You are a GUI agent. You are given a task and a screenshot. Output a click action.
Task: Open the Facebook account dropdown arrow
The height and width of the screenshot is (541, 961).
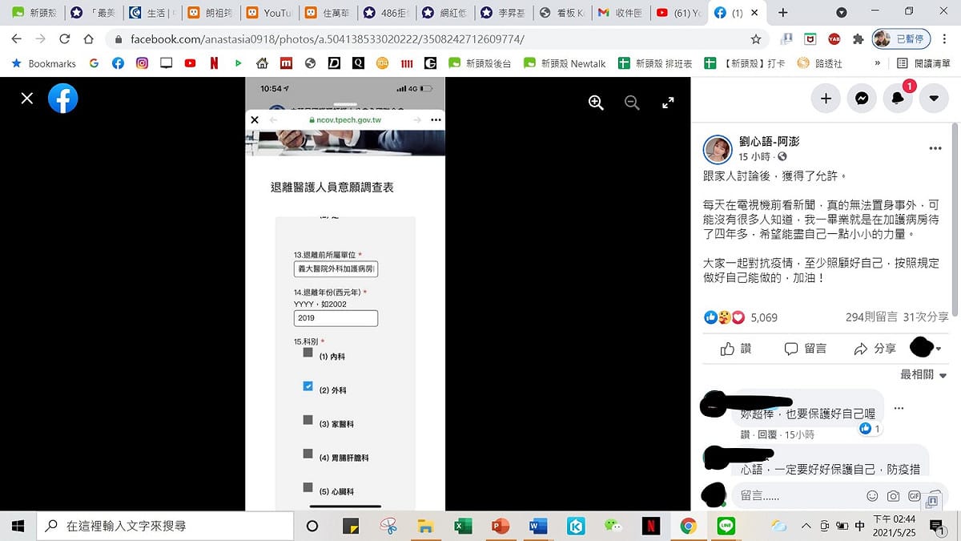(934, 99)
